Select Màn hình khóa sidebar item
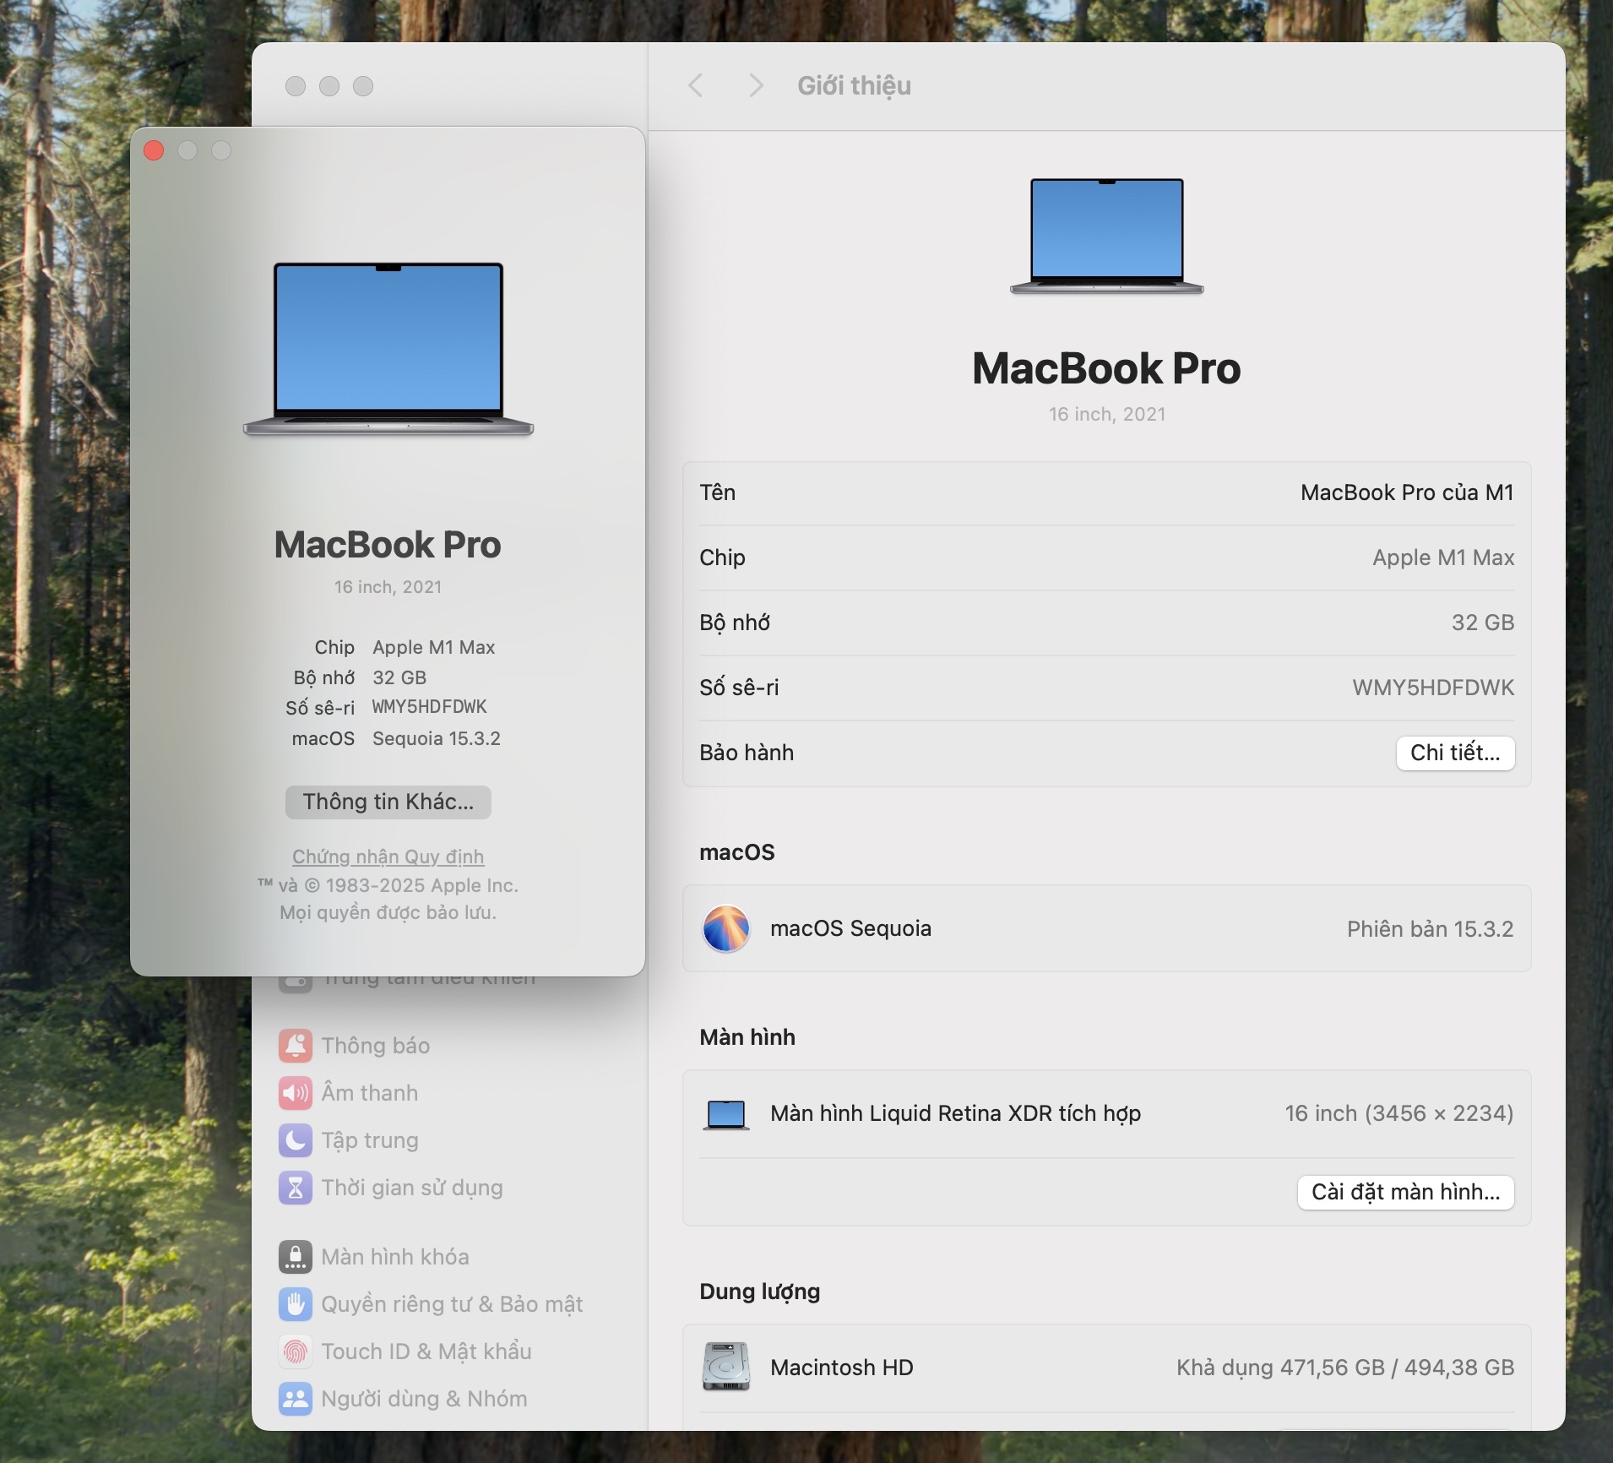The width and height of the screenshot is (1613, 1463). [395, 1257]
